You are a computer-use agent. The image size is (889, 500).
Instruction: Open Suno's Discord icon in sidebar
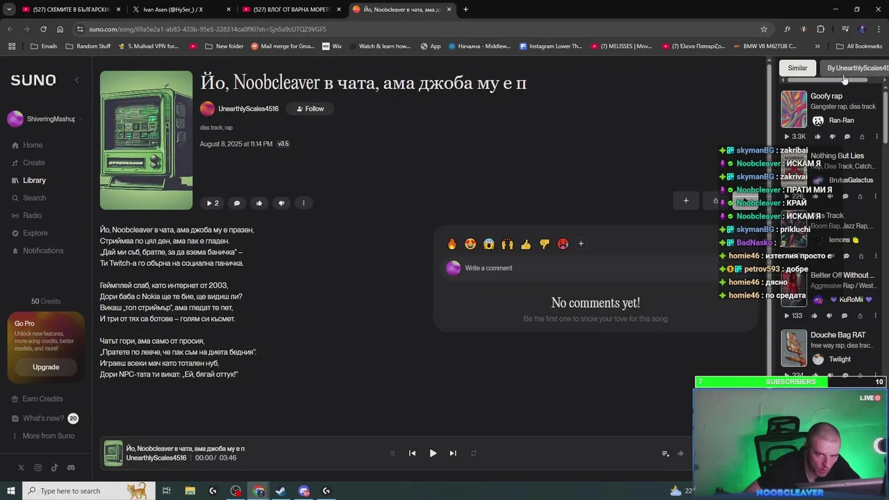click(x=71, y=468)
